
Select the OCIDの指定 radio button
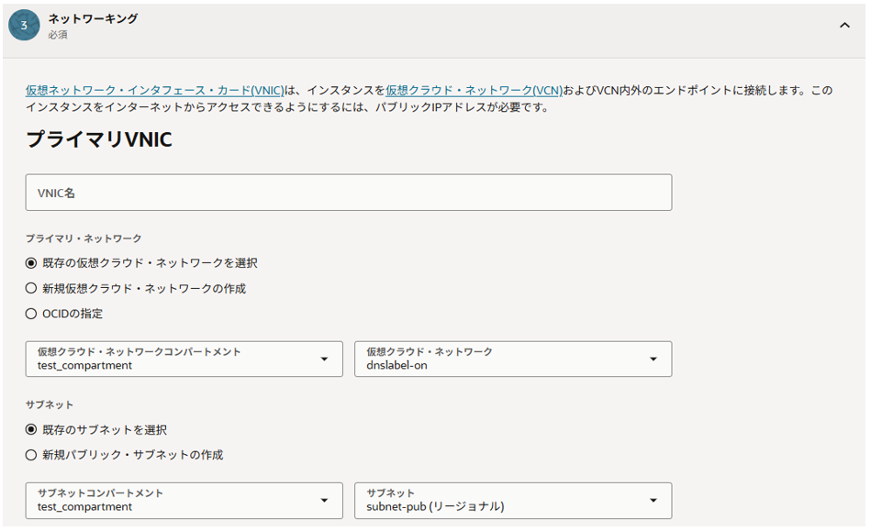click(x=31, y=314)
